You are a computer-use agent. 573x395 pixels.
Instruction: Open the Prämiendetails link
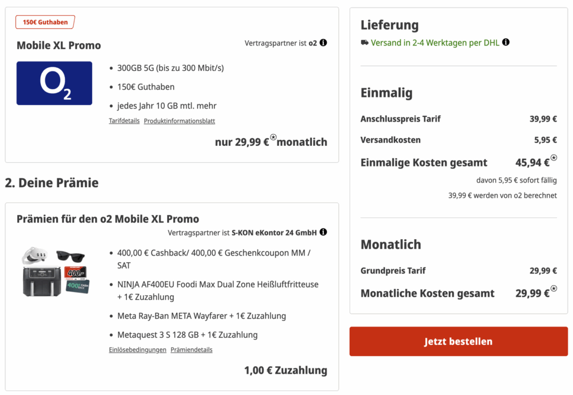click(191, 350)
